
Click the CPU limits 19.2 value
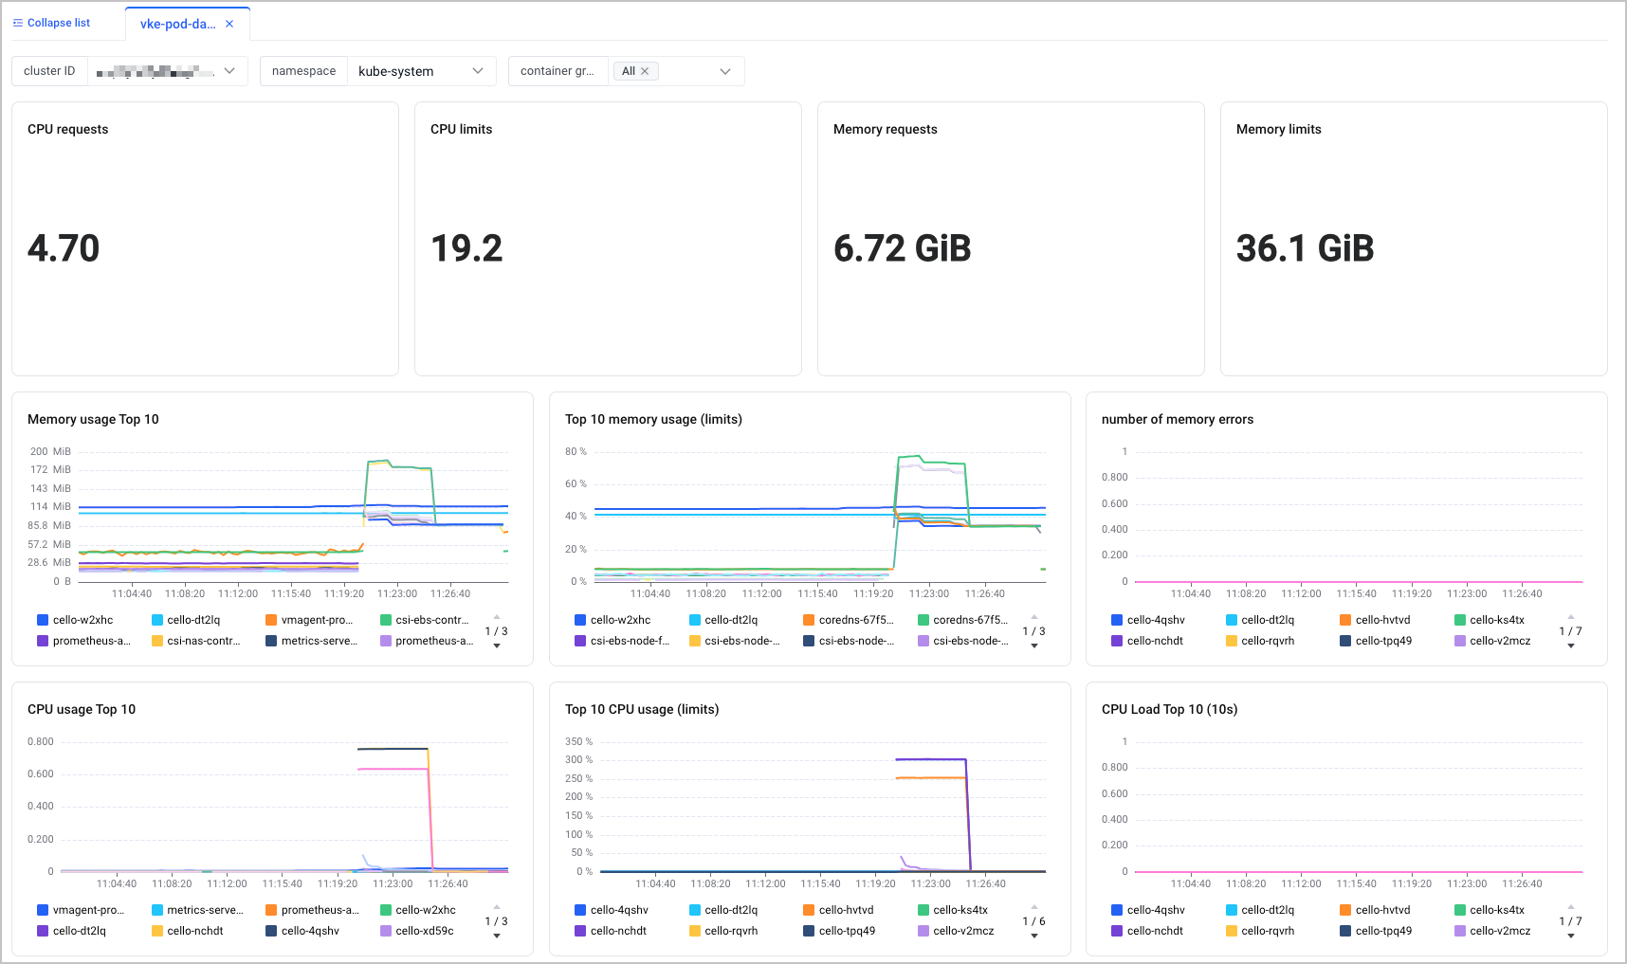[466, 248]
